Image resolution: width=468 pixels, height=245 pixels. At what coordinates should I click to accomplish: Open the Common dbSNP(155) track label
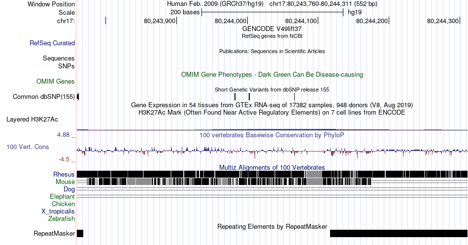(x=43, y=96)
